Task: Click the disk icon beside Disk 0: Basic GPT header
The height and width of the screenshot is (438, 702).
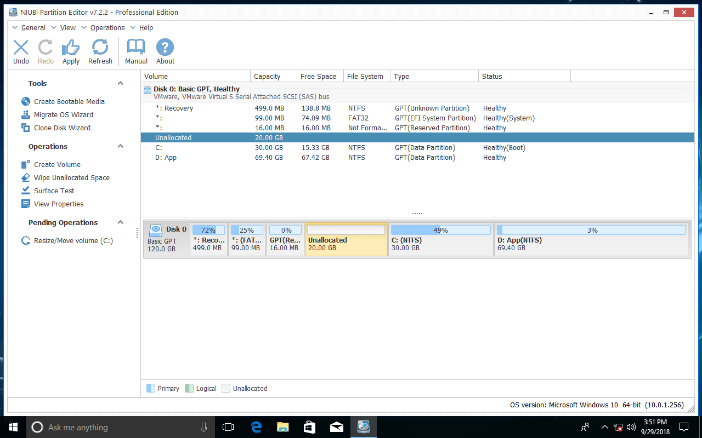Action: click(148, 89)
